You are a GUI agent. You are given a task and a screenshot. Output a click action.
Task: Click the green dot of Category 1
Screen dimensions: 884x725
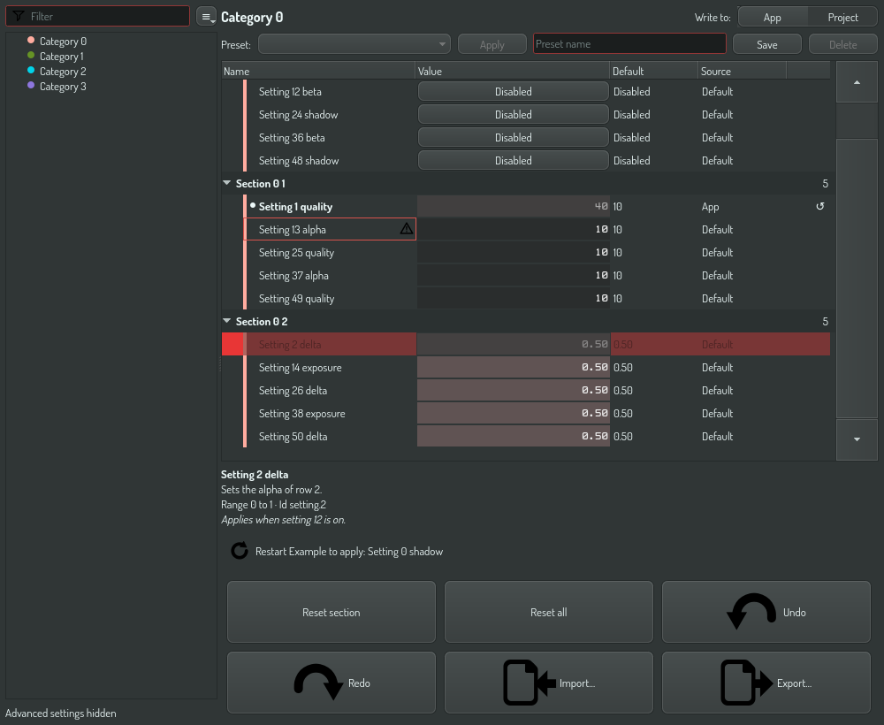pos(31,55)
